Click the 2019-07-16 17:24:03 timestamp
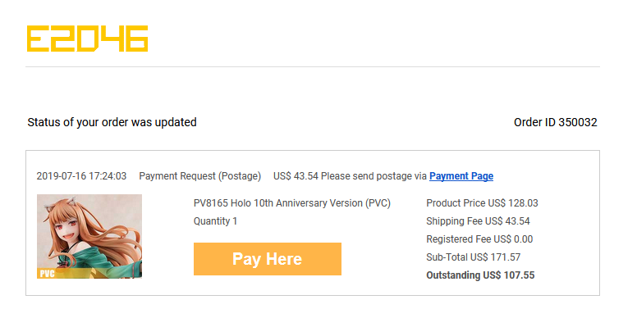 tap(81, 176)
